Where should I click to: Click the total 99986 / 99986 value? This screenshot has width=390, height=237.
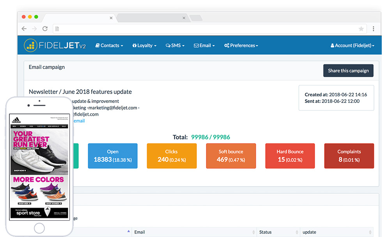click(211, 137)
